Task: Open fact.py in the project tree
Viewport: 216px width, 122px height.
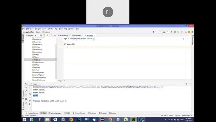Action: pyautogui.click(x=36, y=55)
